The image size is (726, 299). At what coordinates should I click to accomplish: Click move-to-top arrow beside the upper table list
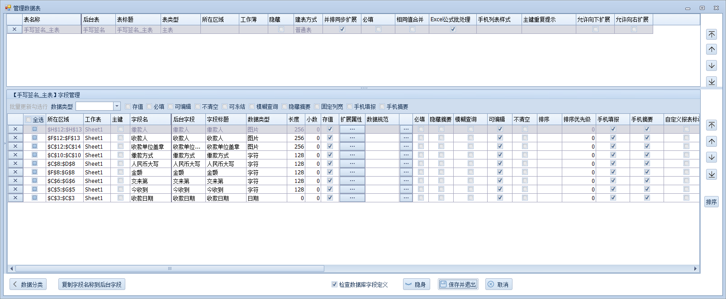point(712,34)
